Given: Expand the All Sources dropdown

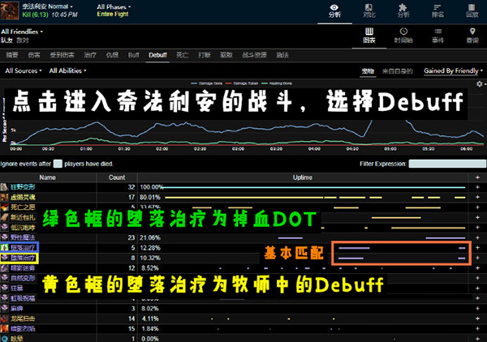Looking at the screenshot, I should (x=26, y=71).
